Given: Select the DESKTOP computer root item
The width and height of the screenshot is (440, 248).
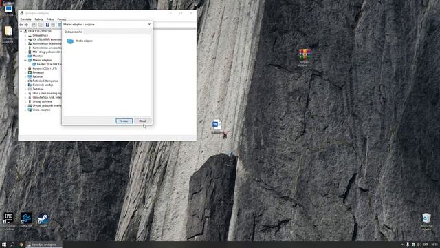Looking at the screenshot, I should [38, 31].
